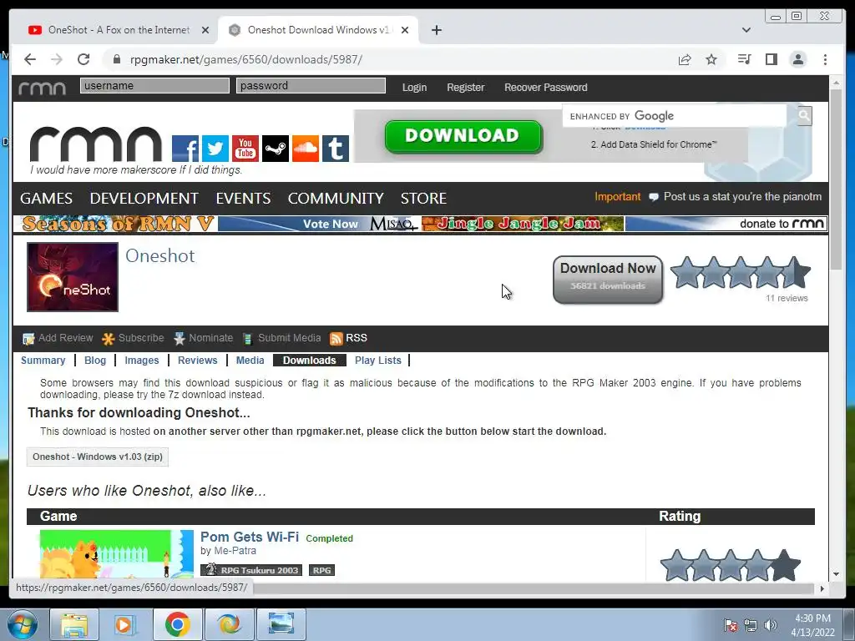Screen dimensions: 855x641
Task: Click the Jingle Jangle Jam banner
Action: click(x=523, y=224)
